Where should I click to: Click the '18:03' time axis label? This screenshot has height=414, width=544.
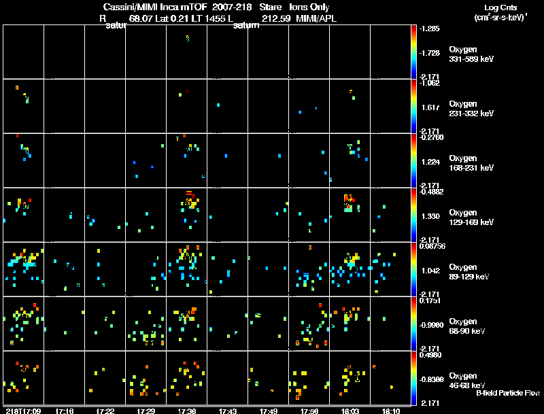point(350,411)
